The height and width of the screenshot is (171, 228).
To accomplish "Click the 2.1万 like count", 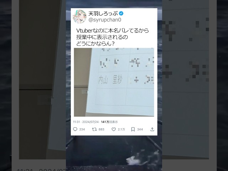I will click(121, 129).
